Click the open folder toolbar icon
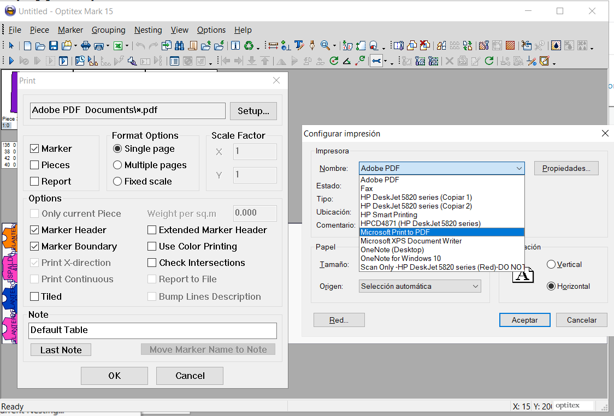The width and height of the screenshot is (614, 416). pyautogui.click(x=40, y=46)
